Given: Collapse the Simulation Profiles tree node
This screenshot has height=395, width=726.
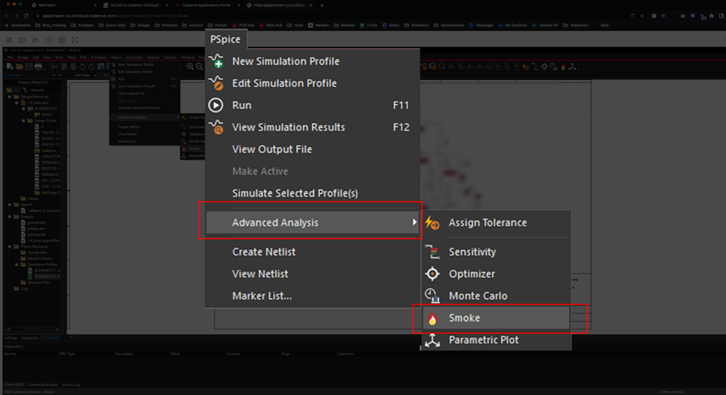Looking at the screenshot, I should [17, 264].
